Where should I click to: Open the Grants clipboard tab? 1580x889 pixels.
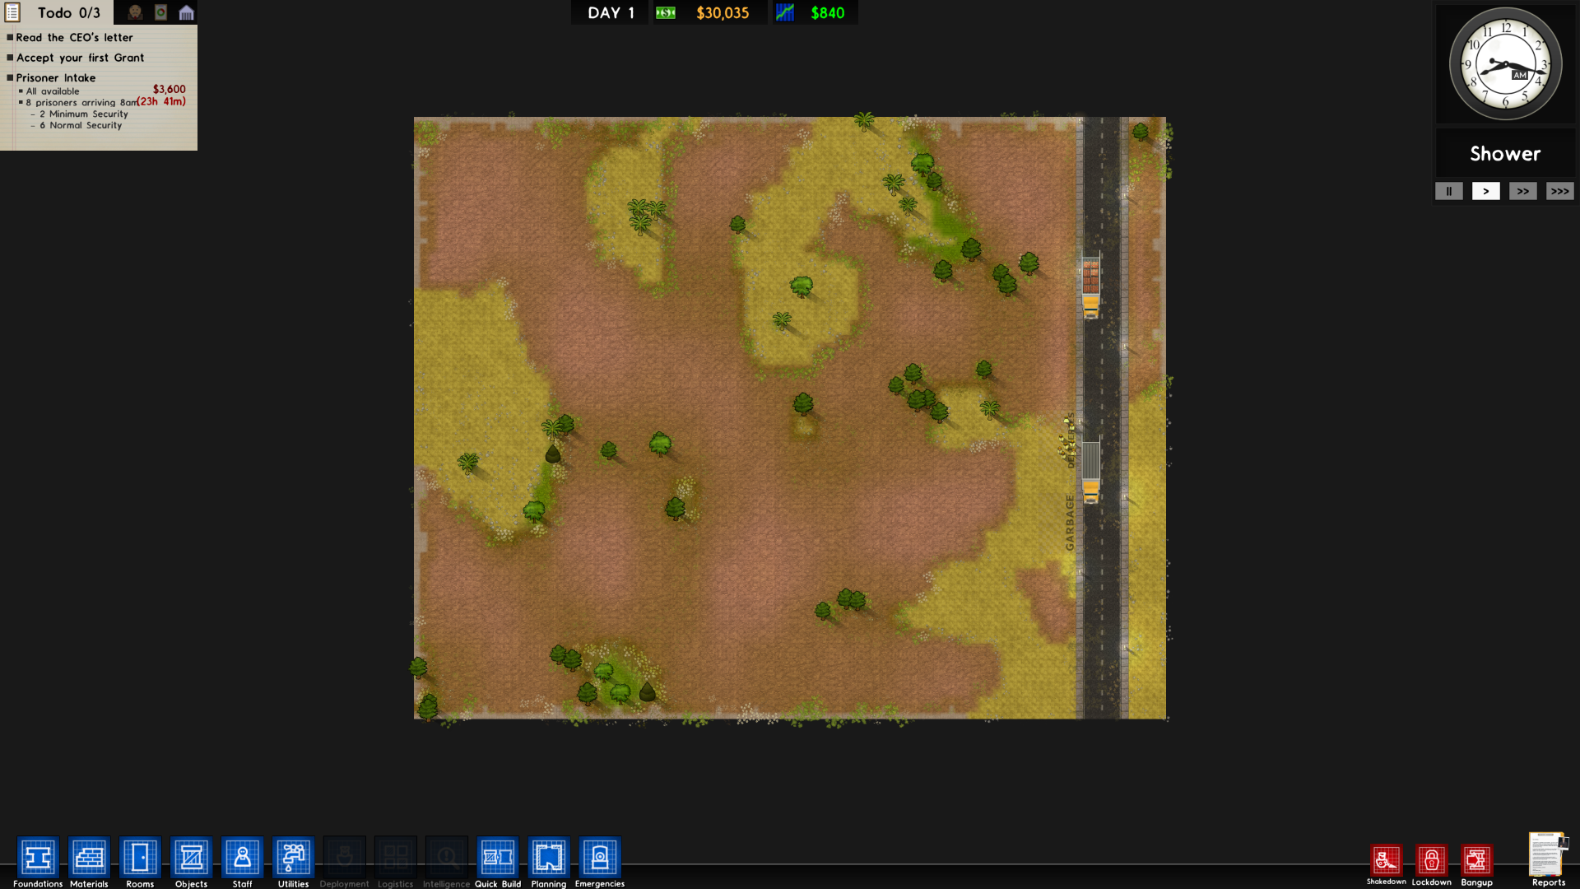161,12
